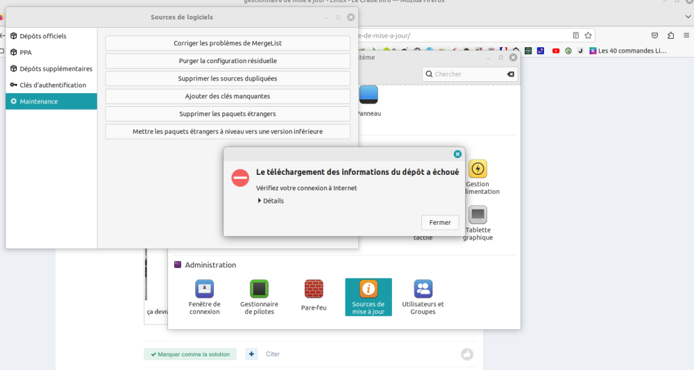This screenshot has height=370, width=694.
Task: Select Dépôts officiels in sidebar
Action: (x=43, y=35)
